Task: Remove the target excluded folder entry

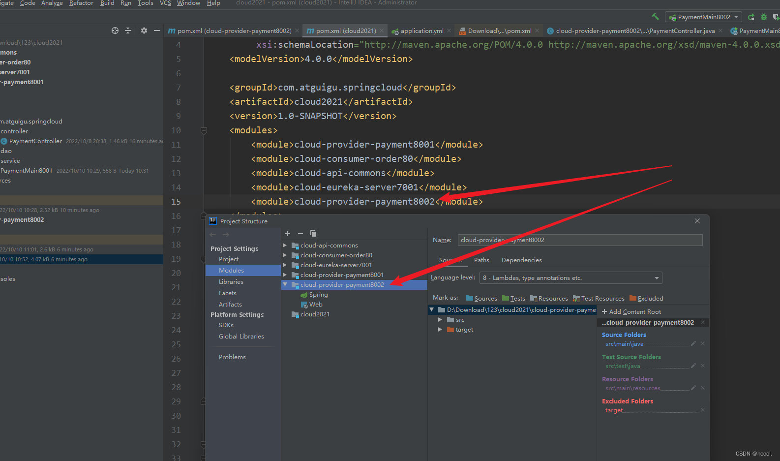Action: tap(703, 410)
